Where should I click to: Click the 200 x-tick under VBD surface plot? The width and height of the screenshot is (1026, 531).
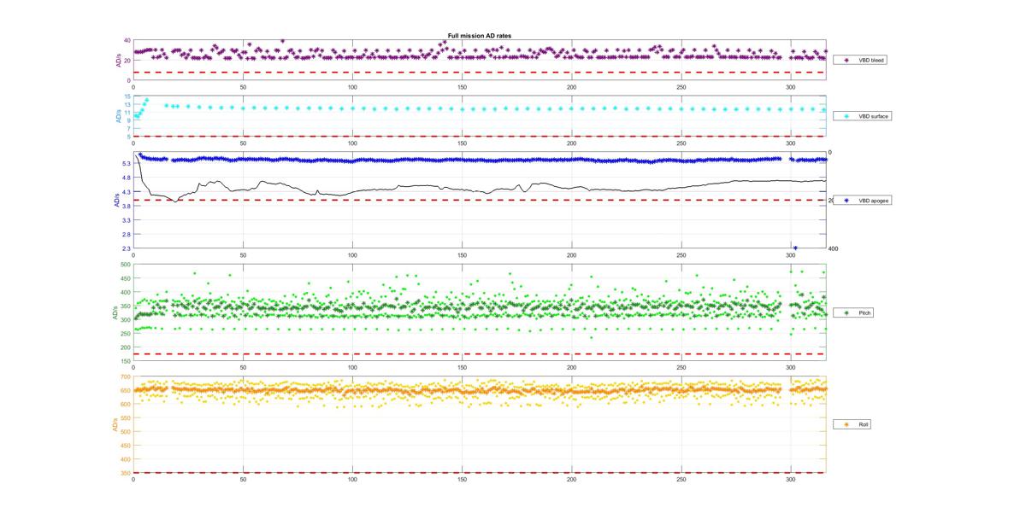[571, 143]
